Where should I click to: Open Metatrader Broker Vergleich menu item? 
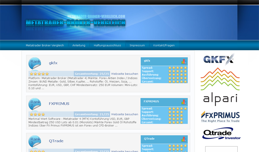tap(45, 45)
